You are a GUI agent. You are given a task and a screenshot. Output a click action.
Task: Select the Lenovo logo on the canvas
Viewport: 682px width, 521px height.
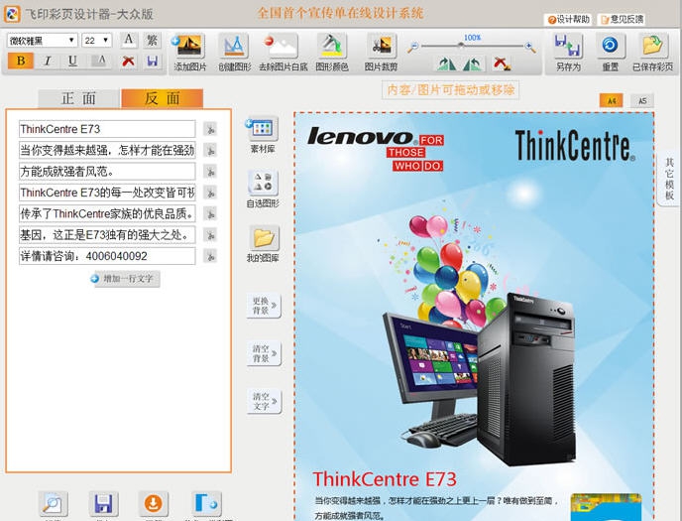point(376,149)
